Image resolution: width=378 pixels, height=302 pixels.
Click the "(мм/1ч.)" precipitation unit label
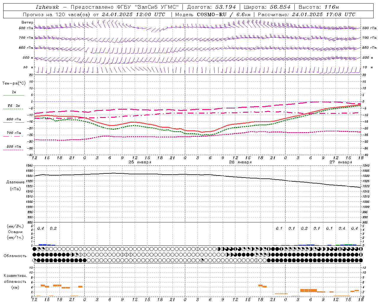click(x=15, y=237)
